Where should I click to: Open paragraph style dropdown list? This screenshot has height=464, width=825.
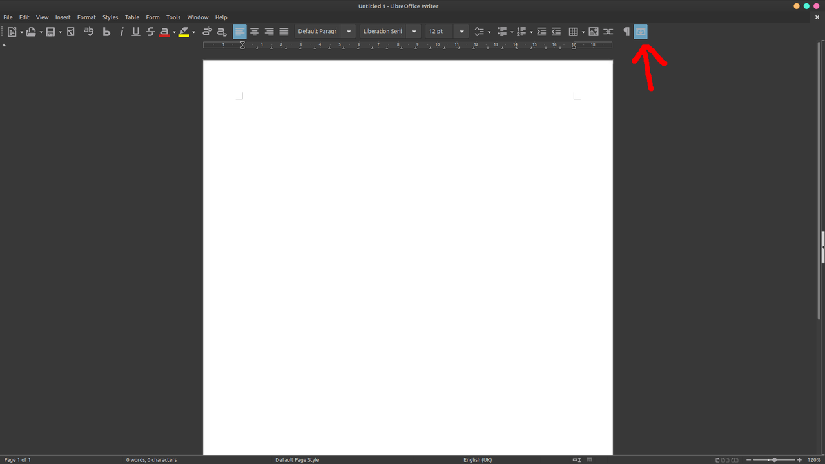point(349,32)
